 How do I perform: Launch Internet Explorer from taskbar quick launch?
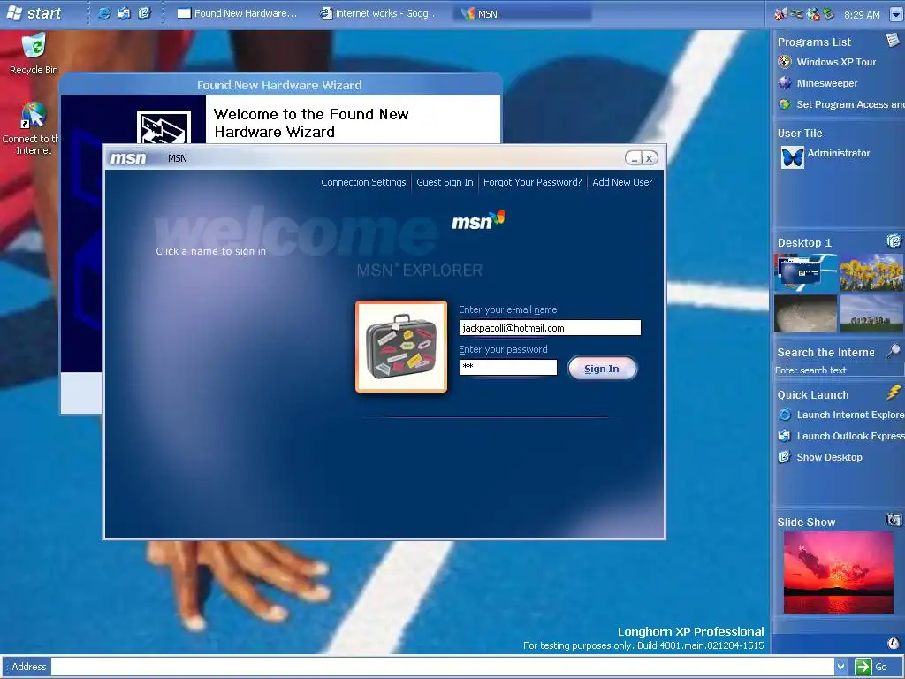click(x=104, y=13)
